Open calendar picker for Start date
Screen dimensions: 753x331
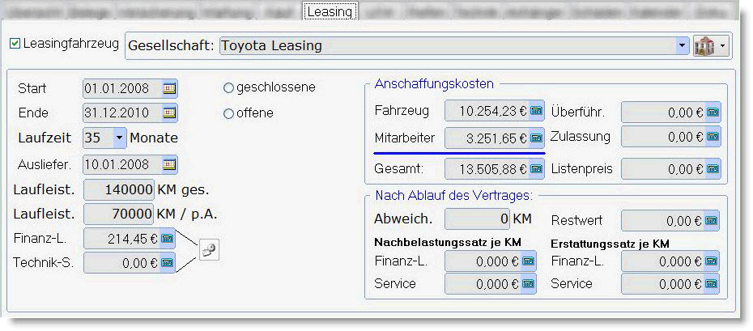(x=169, y=88)
